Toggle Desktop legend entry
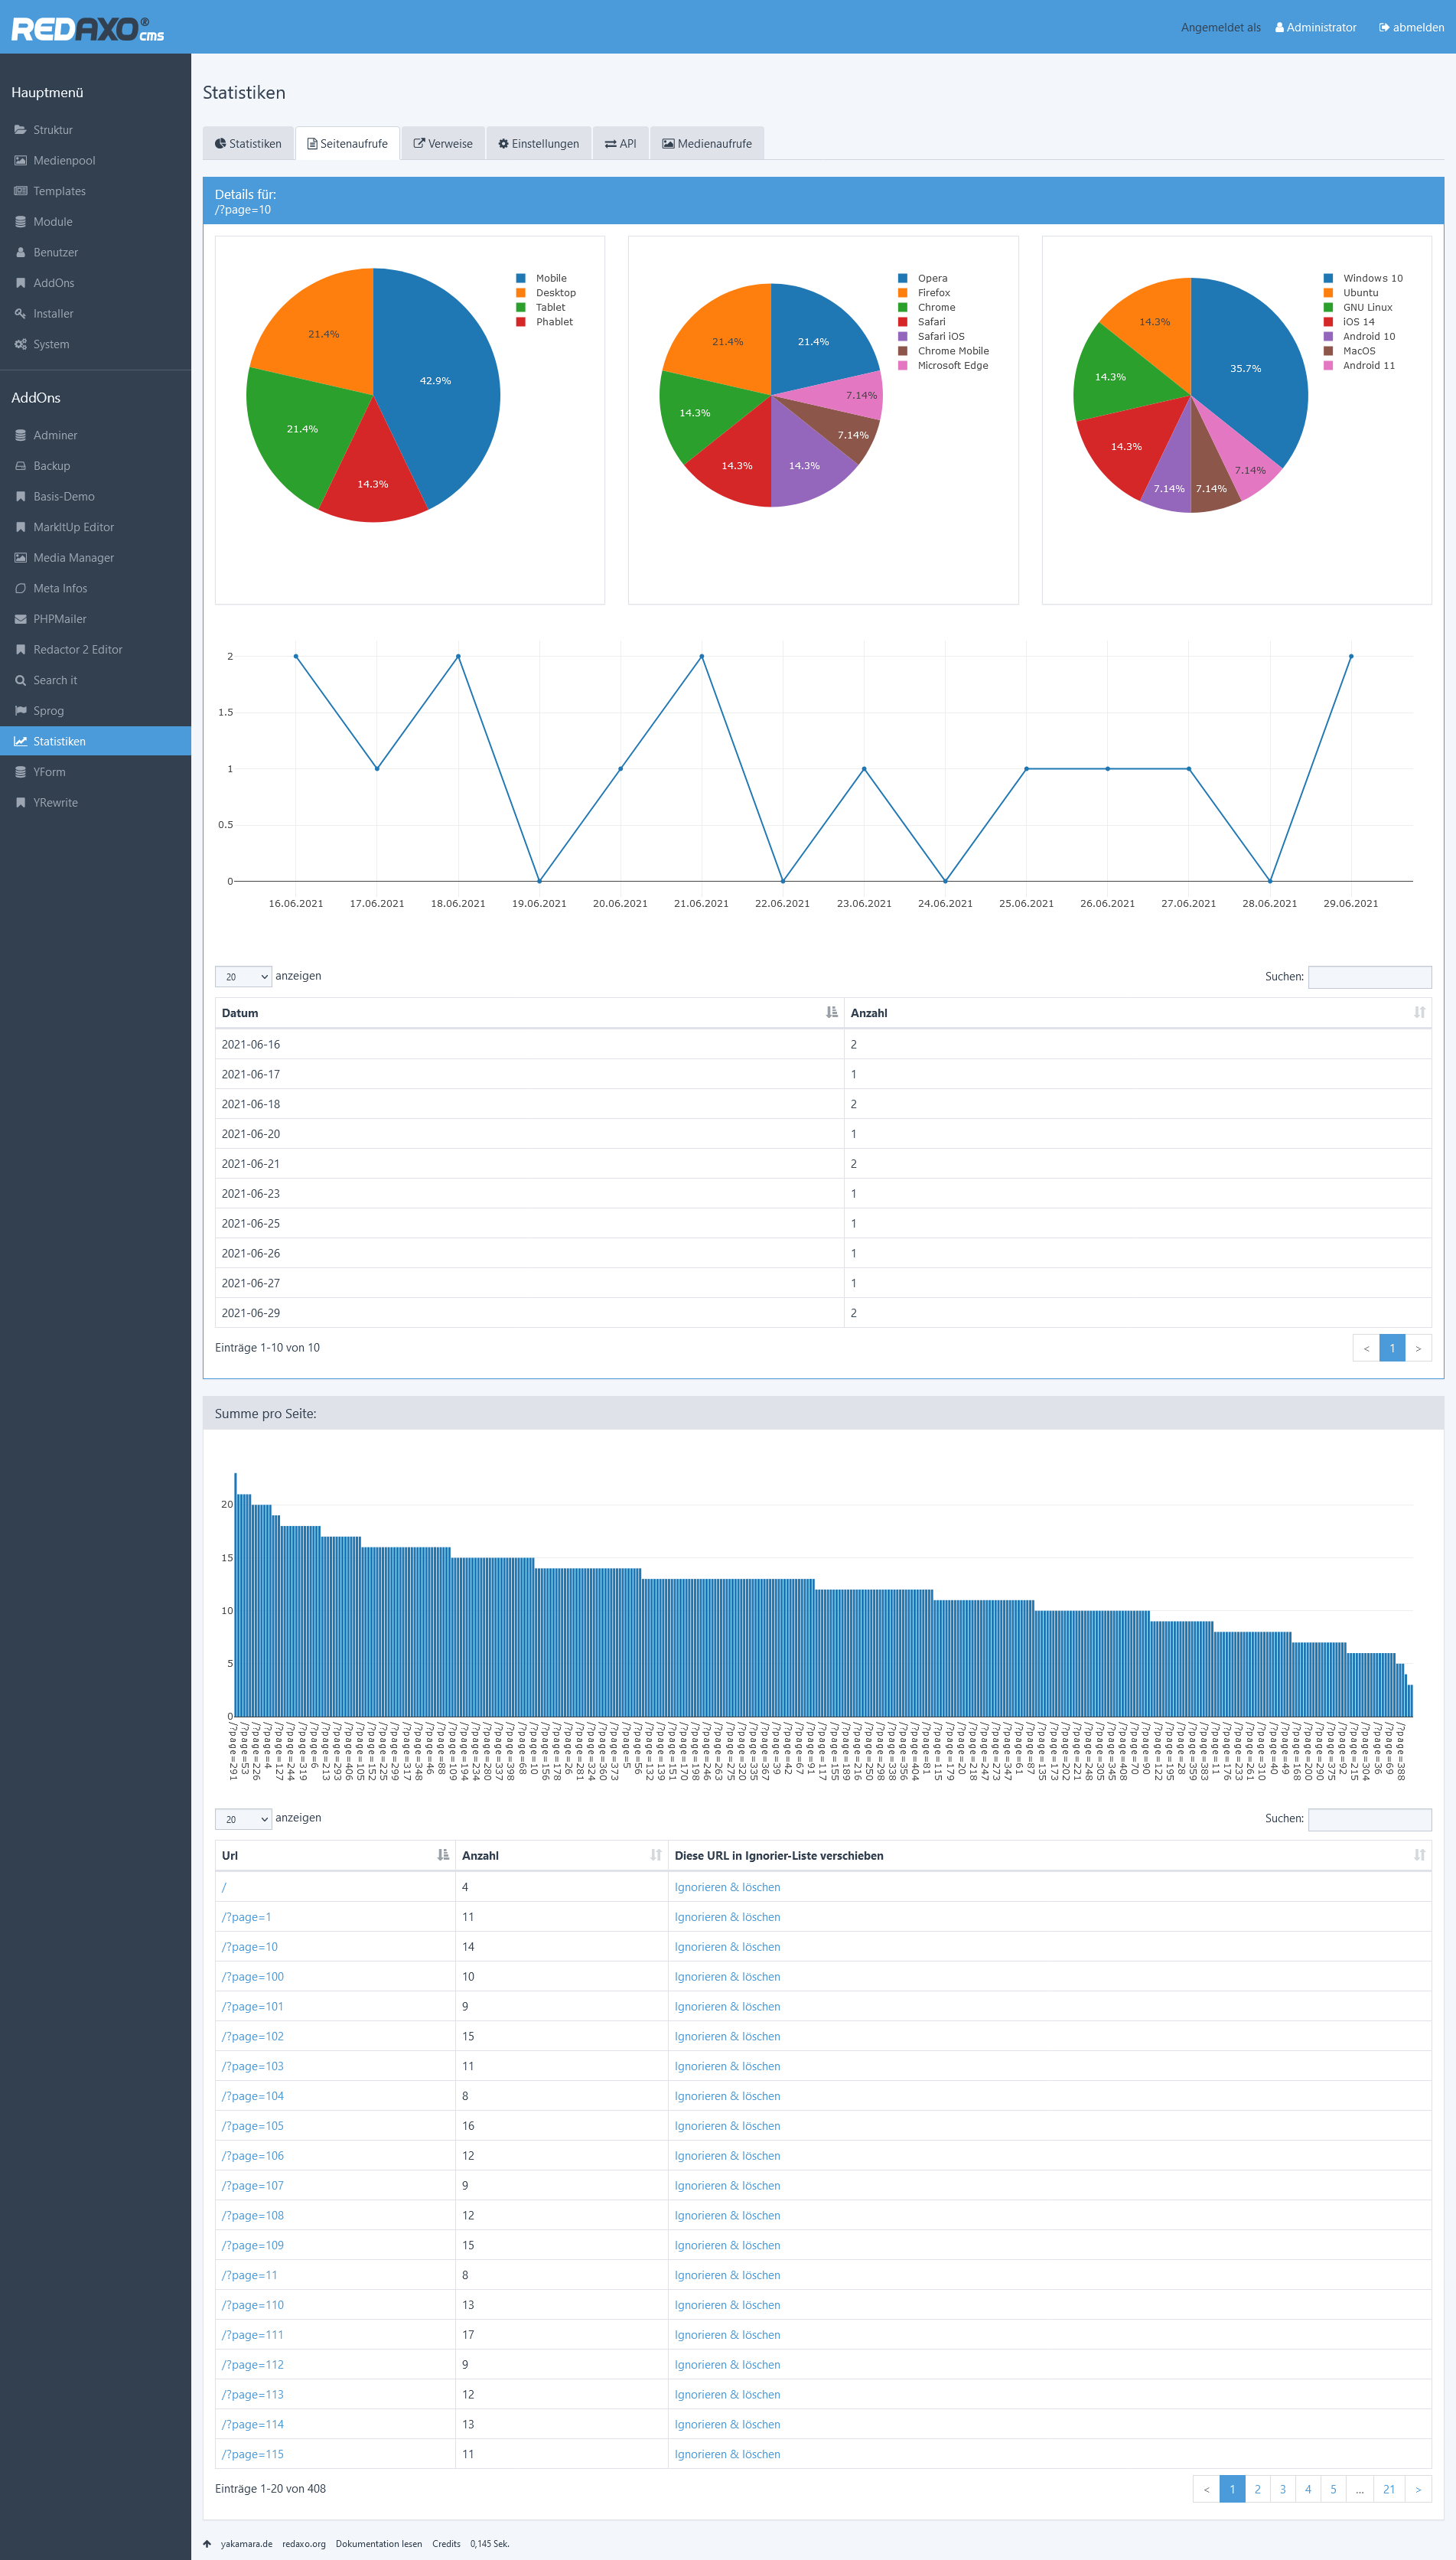Image resolution: width=1456 pixels, height=2560 pixels. click(x=546, y=293)
